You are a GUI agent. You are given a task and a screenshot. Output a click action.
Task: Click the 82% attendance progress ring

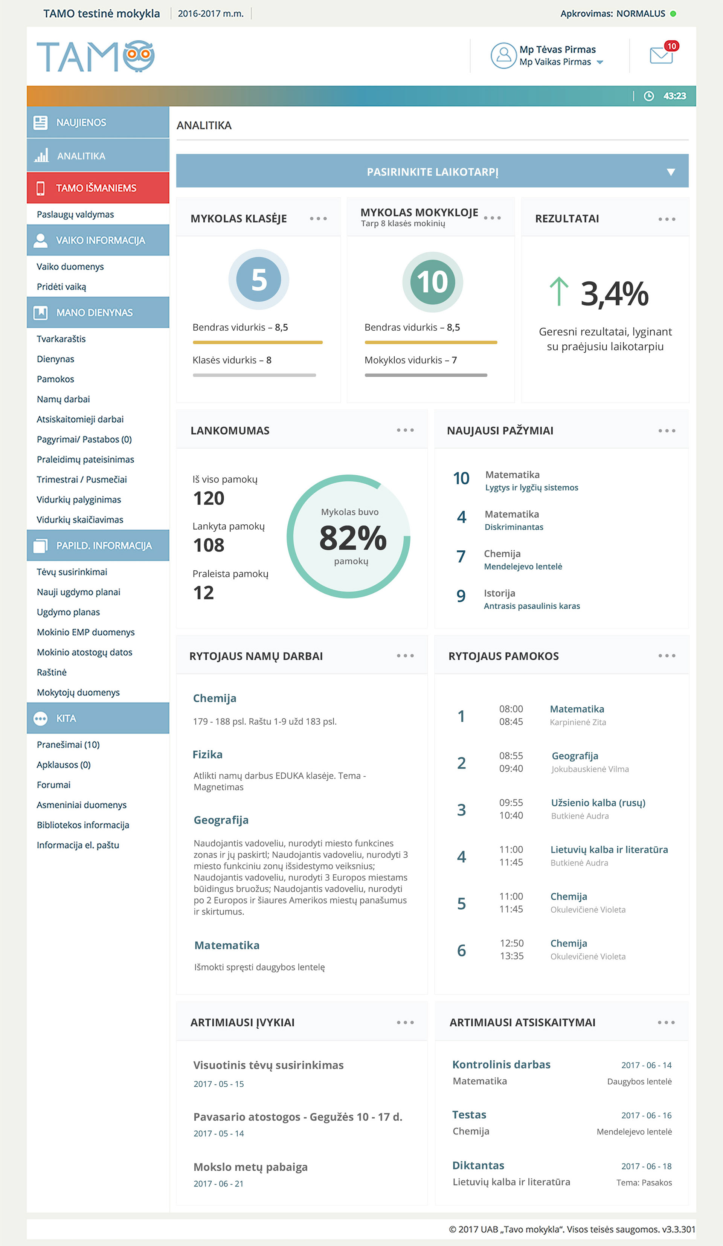[x=348, y=536]
